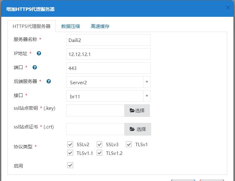Toggle the TLSv1 protocol checkbox
The width and height of the screenshot is (235, 181).
tap(129, 144)
